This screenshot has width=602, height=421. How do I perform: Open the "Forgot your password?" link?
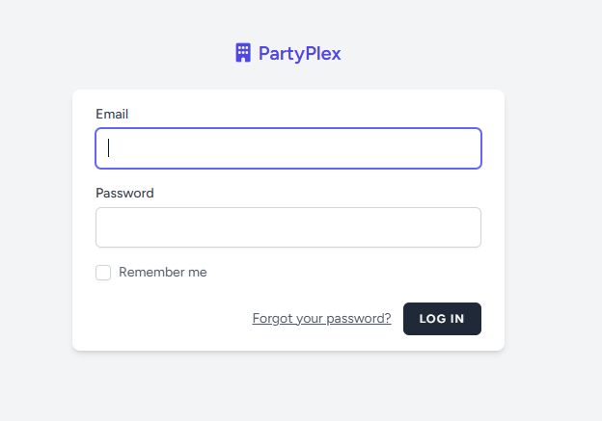(321, 319)
